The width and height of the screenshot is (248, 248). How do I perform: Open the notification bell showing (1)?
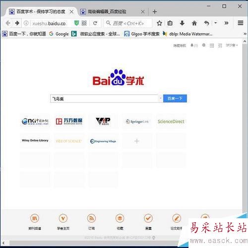pyautogui.click(x=194, y=45)
